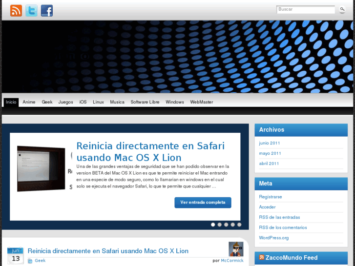
Task: Open the Juegos menu item
Action: coord(65,102)
